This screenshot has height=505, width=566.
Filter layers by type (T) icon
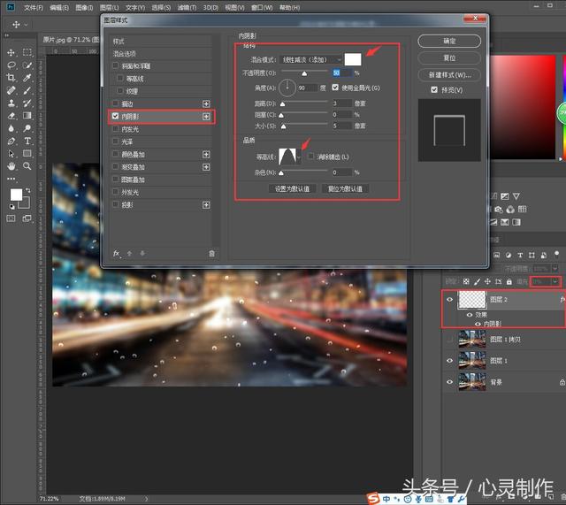click(520, 256)
